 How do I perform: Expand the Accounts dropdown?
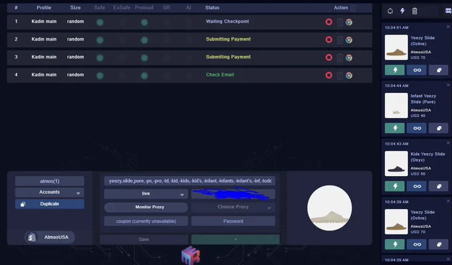pos(50,193)
